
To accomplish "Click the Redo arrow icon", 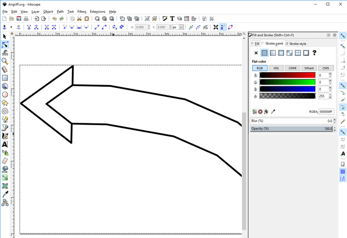I will point(62,19).
